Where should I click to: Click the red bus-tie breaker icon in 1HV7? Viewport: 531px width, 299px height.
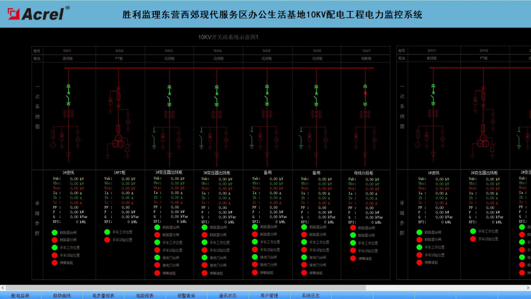(x=365, y=92)
